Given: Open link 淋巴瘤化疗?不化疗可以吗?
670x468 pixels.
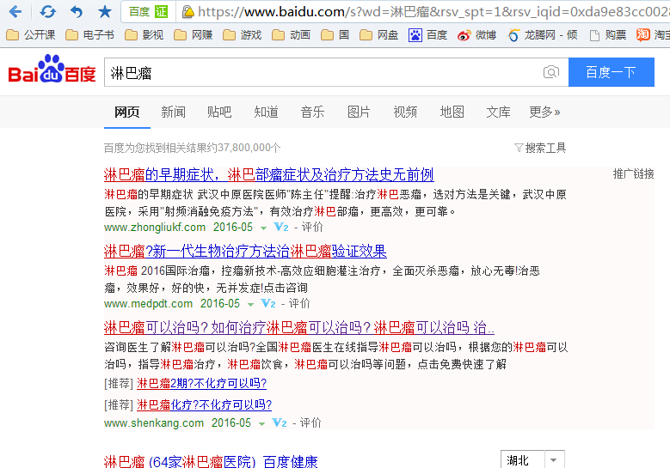Looking at the screenshot, I should (204, 404).
